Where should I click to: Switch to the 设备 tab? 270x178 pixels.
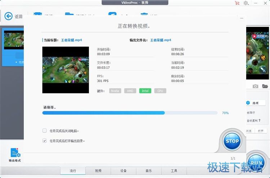(123, 171)
